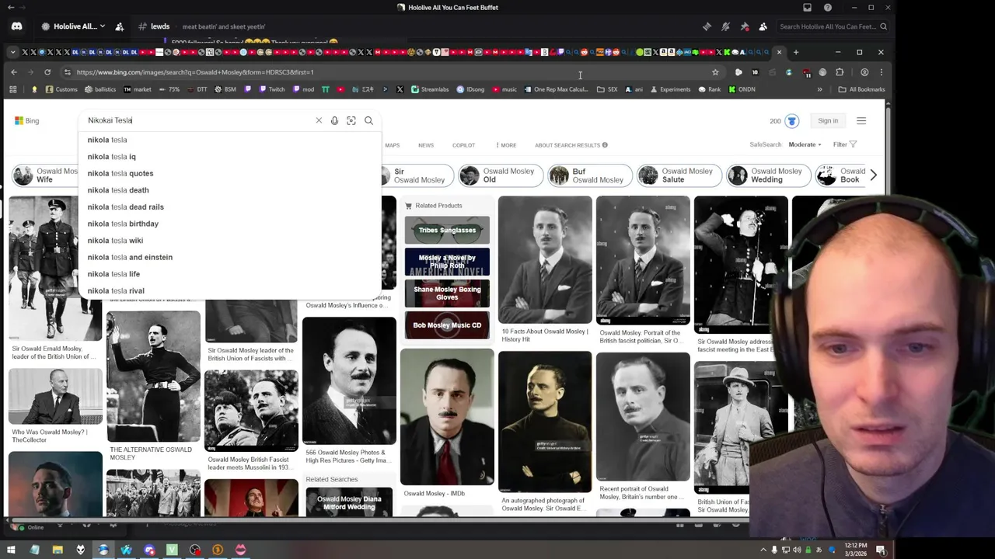
Task: Click the Sign in button
Action: 828,120
